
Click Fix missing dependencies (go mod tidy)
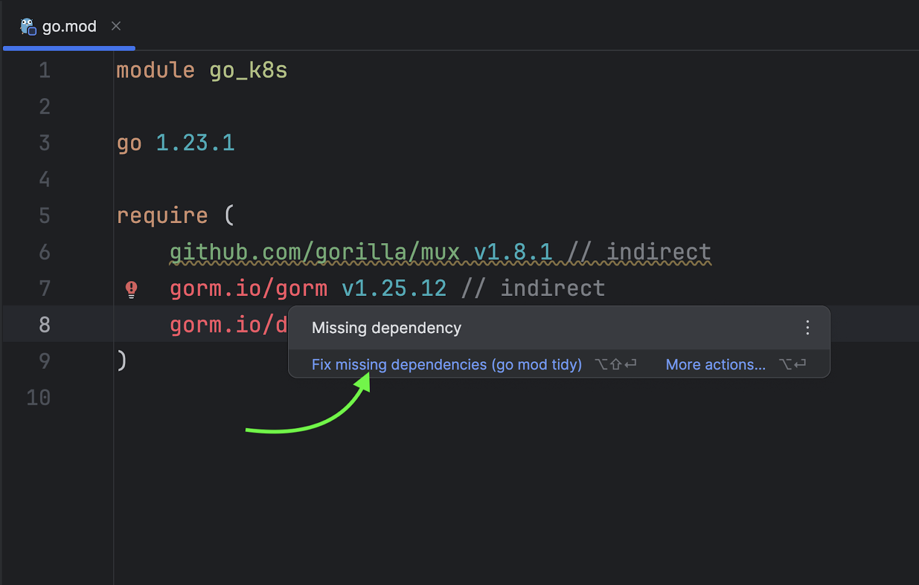(x=446, y=365)
